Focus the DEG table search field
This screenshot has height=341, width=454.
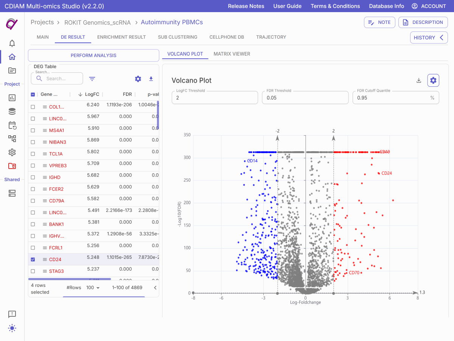(57, 78)
